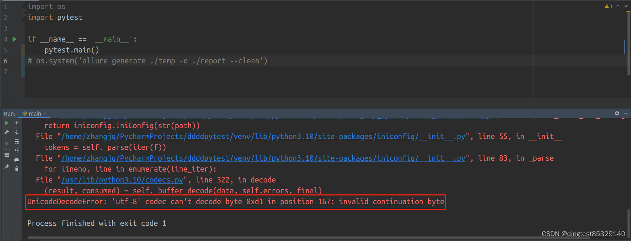This screenshot has width=631, height=241.
Task: Go to next highlighted problem arrow
Action: 626,6
